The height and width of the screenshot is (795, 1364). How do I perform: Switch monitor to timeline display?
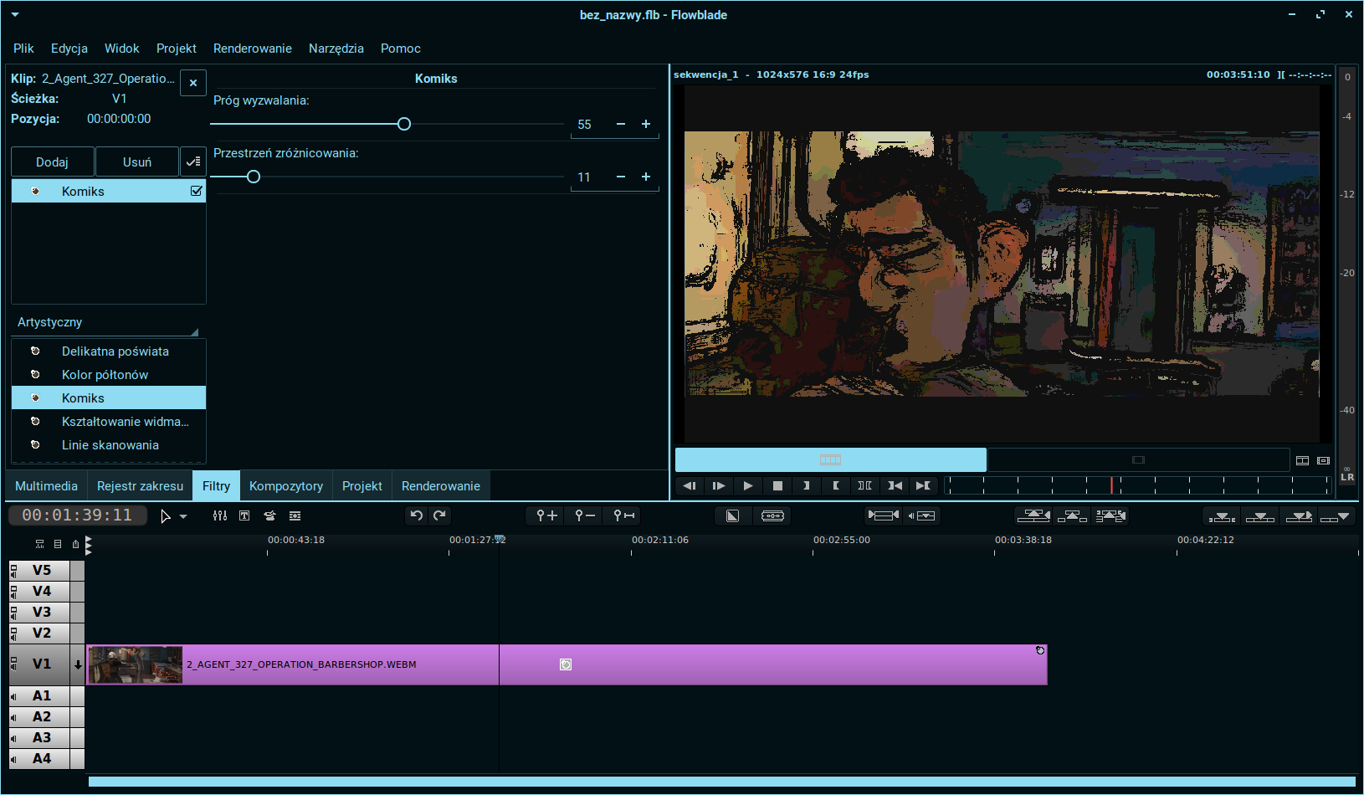[831, 459]
